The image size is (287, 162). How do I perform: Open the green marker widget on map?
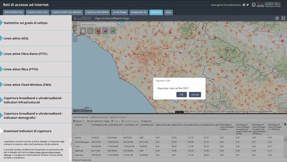click(113, 31)
